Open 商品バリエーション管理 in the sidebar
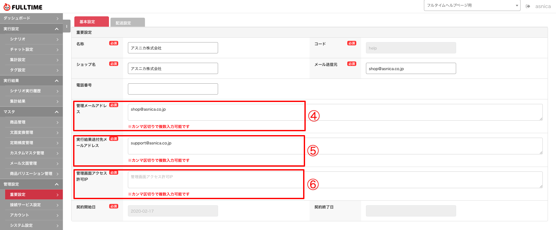The width and height of the screenshot is (556, 230). (34, 174)
